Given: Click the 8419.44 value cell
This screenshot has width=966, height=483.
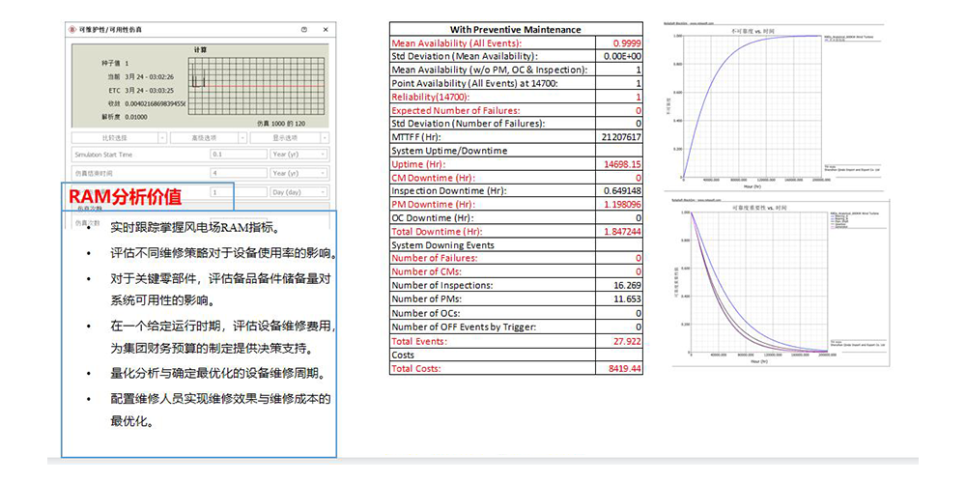Looking at the screenshot, I should 619,368.
